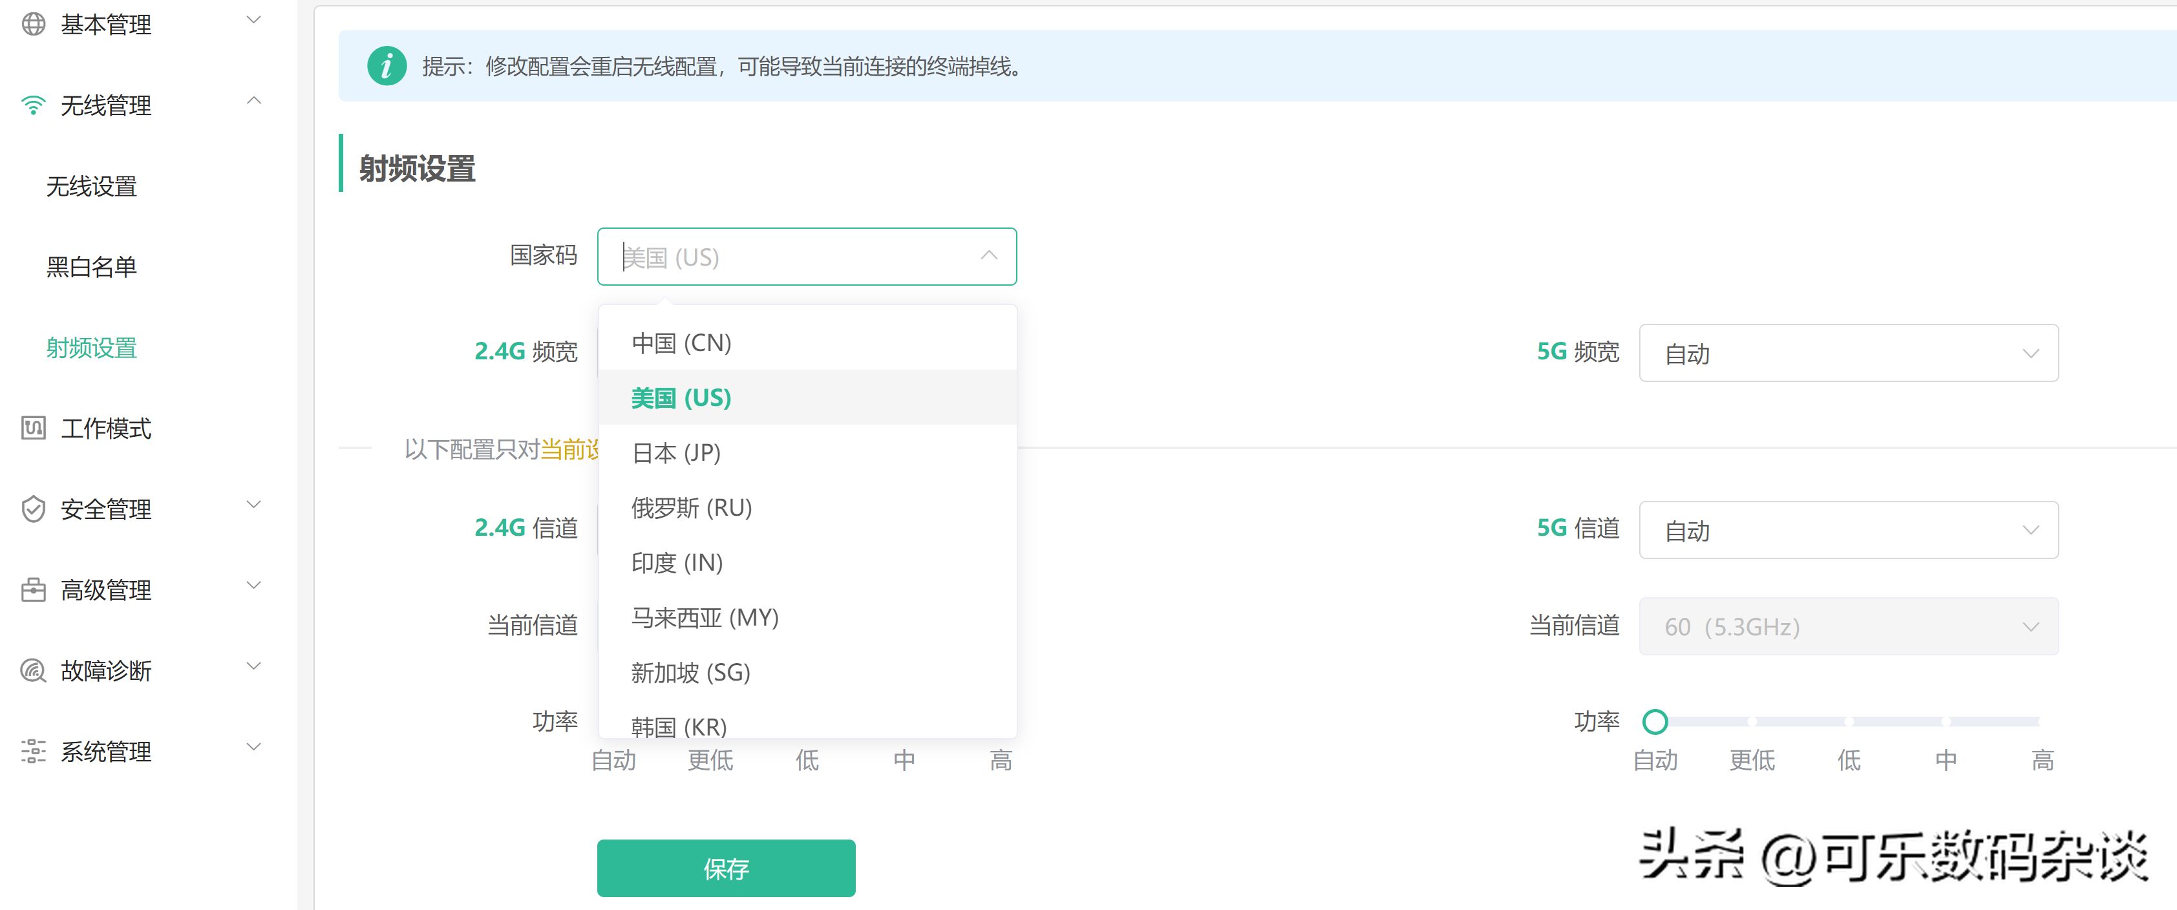Click the 2.4G 频宽 label

(526, 352)
